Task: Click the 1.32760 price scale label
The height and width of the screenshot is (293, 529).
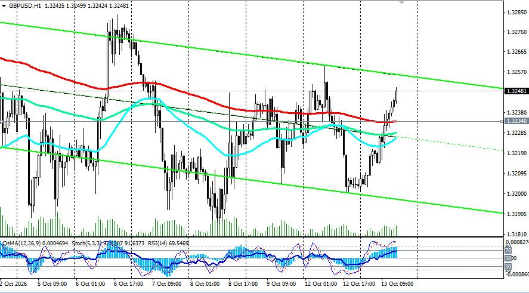Action: click(516, 32)
